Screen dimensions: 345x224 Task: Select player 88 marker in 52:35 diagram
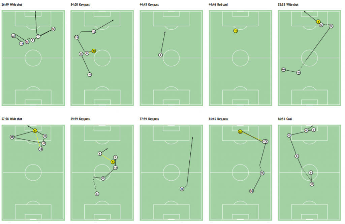(x=283, y=70)
